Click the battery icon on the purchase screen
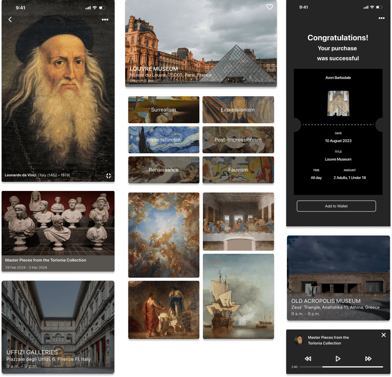Viewport: 392px width, 377px height. (379, 7)
